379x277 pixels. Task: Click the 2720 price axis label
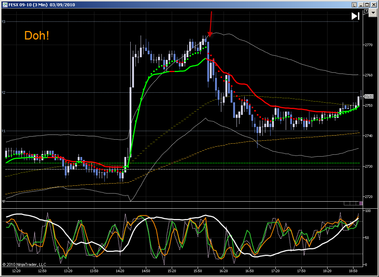tap(369, 196)
